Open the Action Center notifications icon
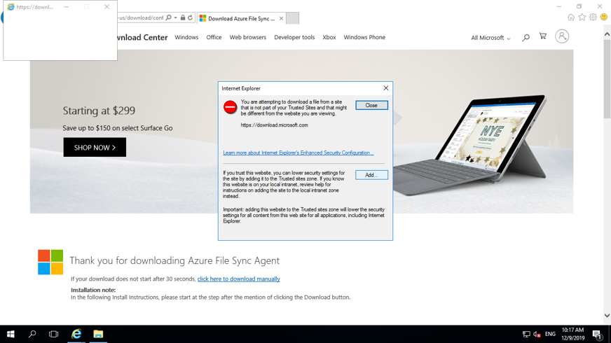Viewport: 611px width, 343px height. (597, 334)
